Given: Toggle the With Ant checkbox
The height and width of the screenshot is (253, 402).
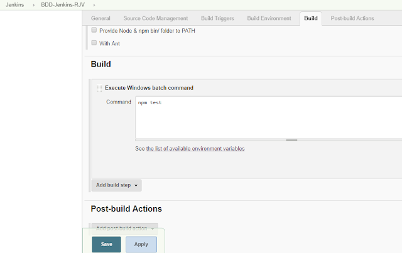Looking at the screenshot, I should [94, 43].
